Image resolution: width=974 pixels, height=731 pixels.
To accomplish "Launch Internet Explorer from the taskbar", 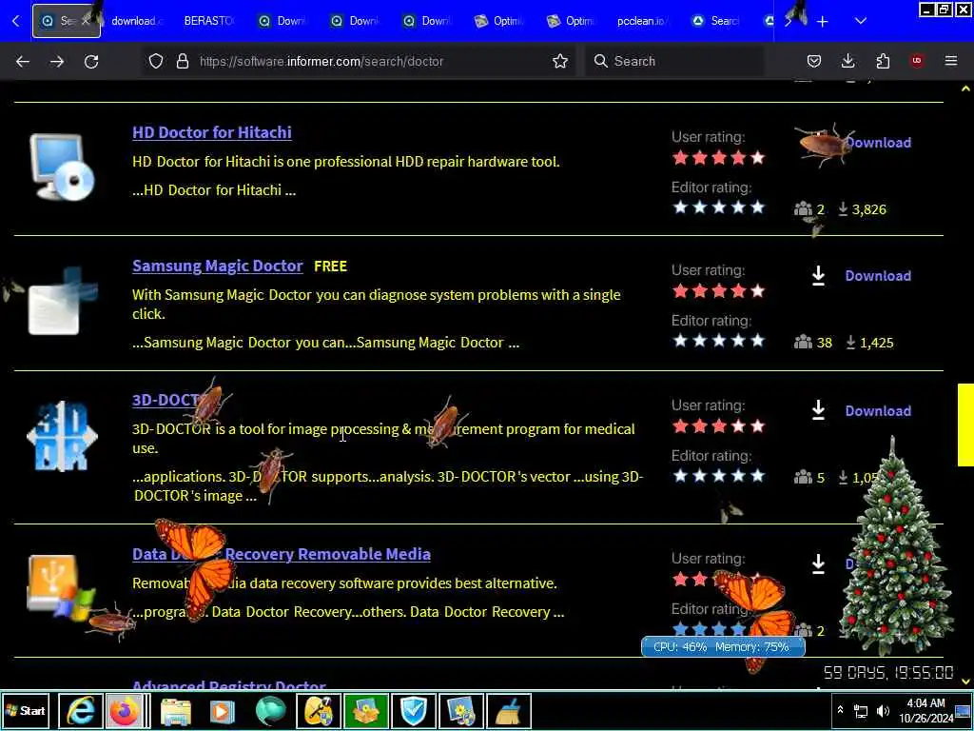I will click(x=81, y=711).
